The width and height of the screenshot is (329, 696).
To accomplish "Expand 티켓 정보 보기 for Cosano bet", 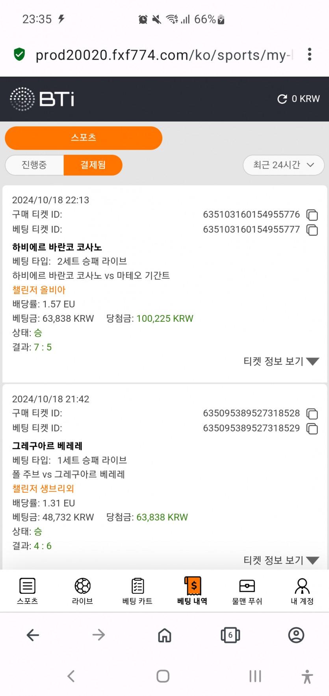I will click(x=281, y=361).
